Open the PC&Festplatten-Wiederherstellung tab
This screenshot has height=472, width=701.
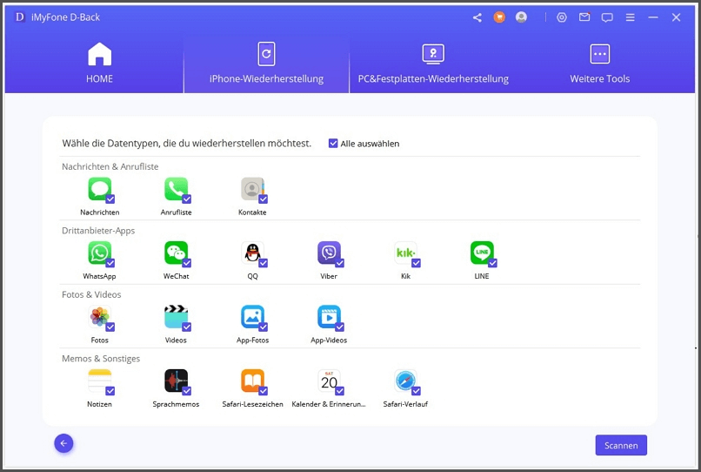(x=433, y=63)
